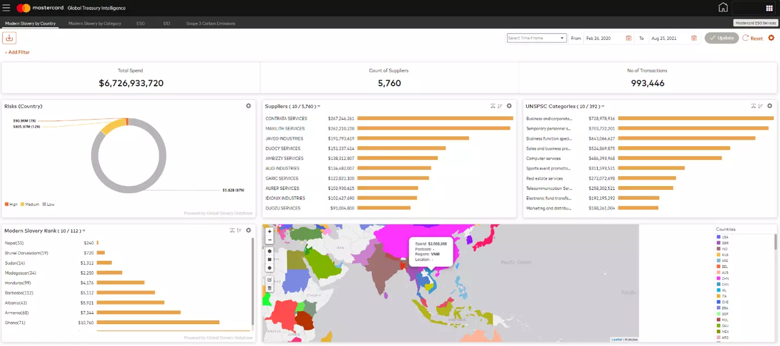Click the USA color swatch in legend

719,237
